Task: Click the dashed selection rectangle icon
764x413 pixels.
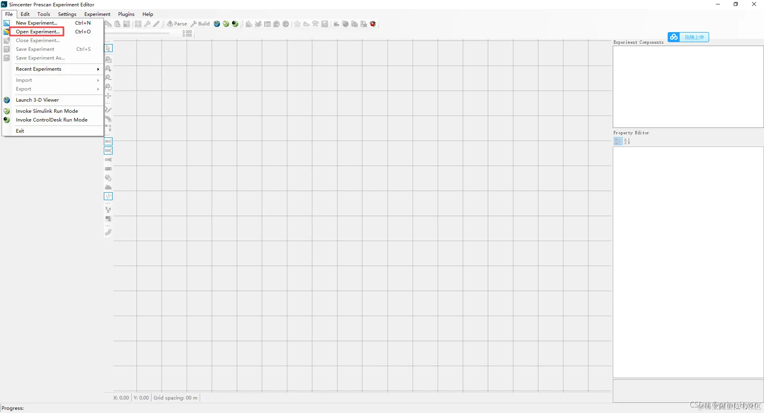Action: tap(138, 24)
